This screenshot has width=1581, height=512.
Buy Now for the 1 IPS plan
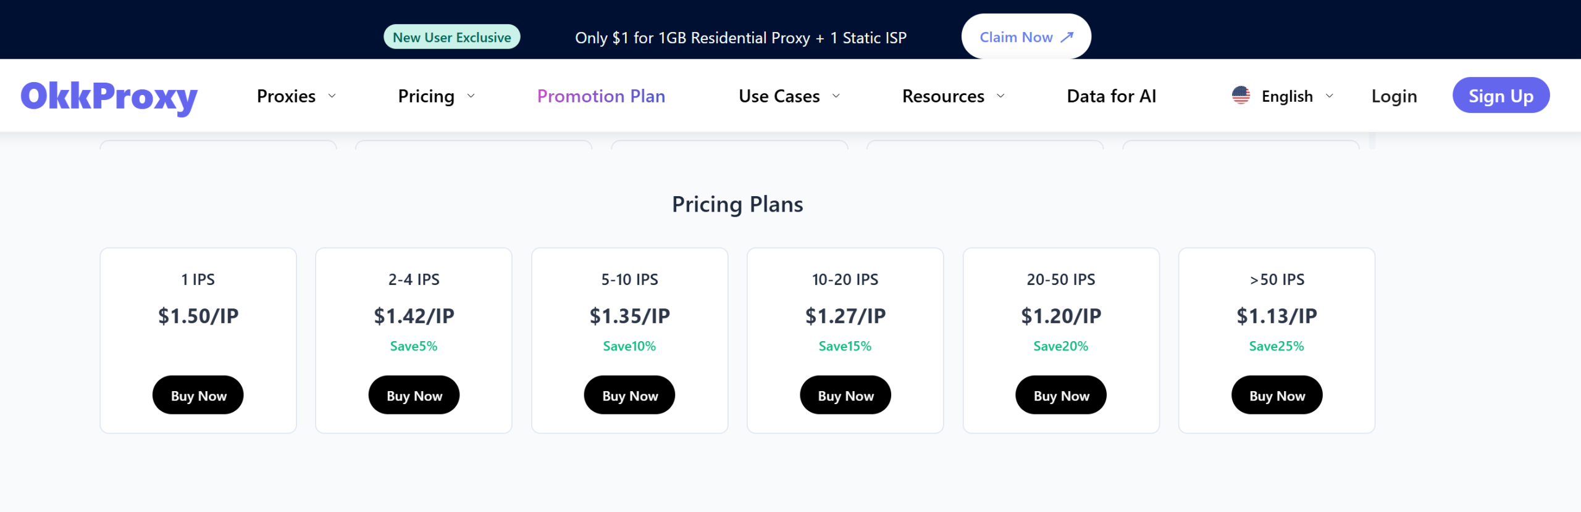tap(198, 395)
